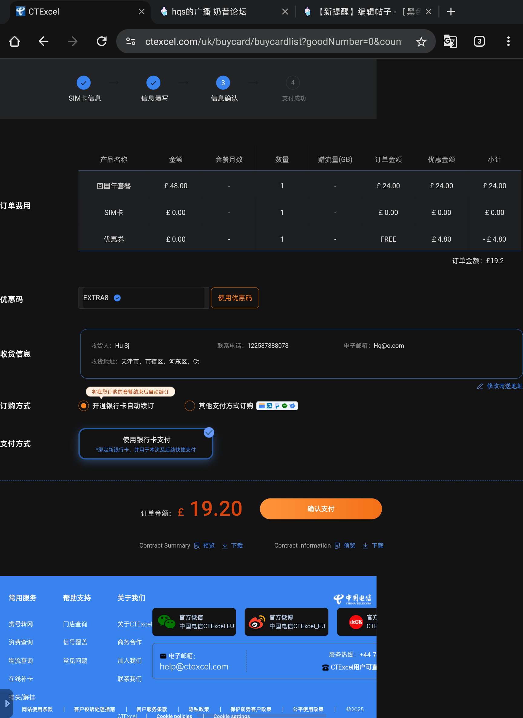
Task: Click the 确认支付 payment button
Action: [321, 509]
